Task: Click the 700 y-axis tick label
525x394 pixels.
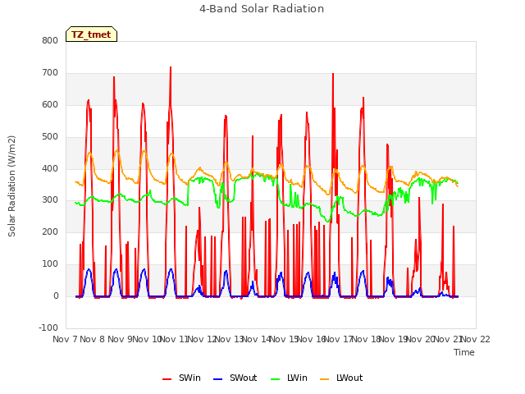Action: pyautogui.click(x=50, y=73)
